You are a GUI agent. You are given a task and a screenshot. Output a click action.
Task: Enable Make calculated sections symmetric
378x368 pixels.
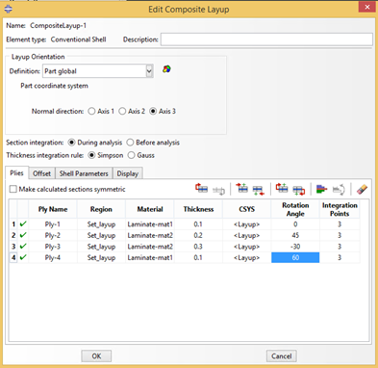(x=13, y=189)
